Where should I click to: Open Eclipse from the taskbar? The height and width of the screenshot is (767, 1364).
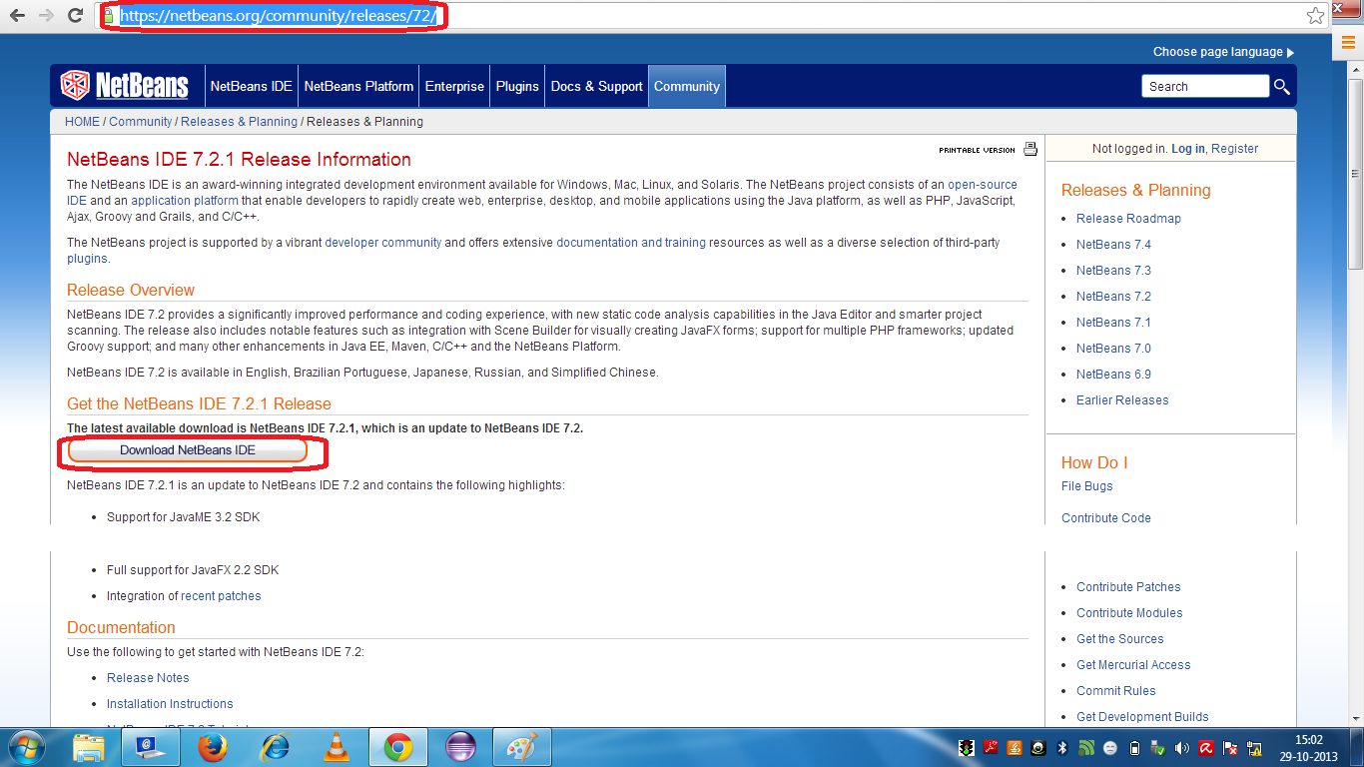(460, 748)
